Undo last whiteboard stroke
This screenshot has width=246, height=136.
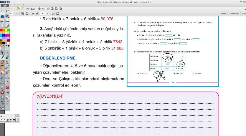2,103
